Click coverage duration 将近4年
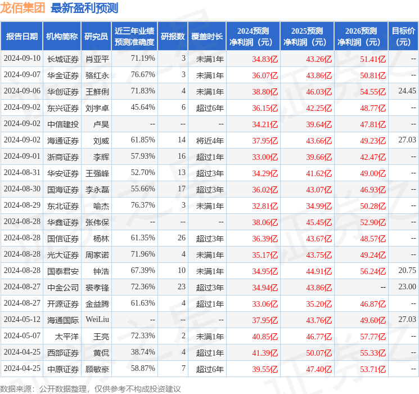Viewport: 419px width, 394px height. [x=210, y=141]
